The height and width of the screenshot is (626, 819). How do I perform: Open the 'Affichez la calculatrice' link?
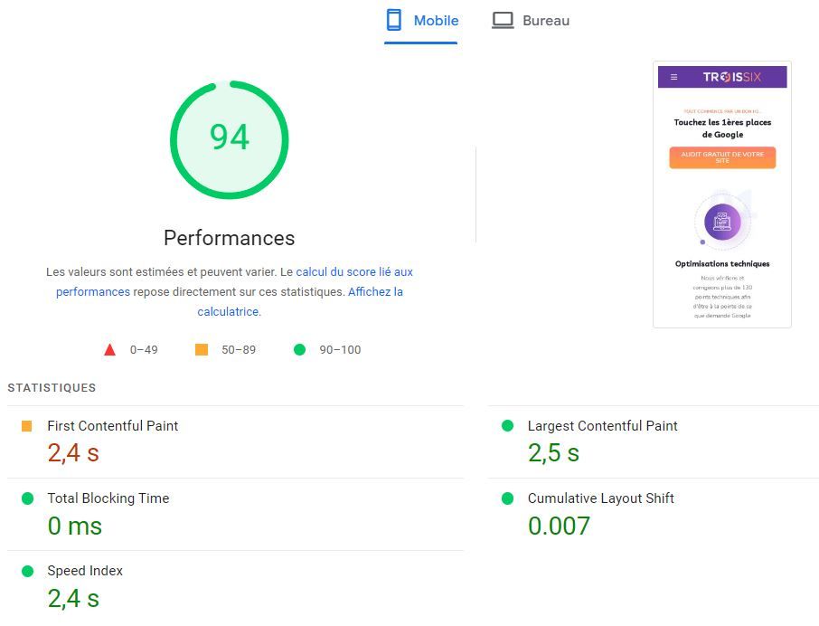(375, 292)
